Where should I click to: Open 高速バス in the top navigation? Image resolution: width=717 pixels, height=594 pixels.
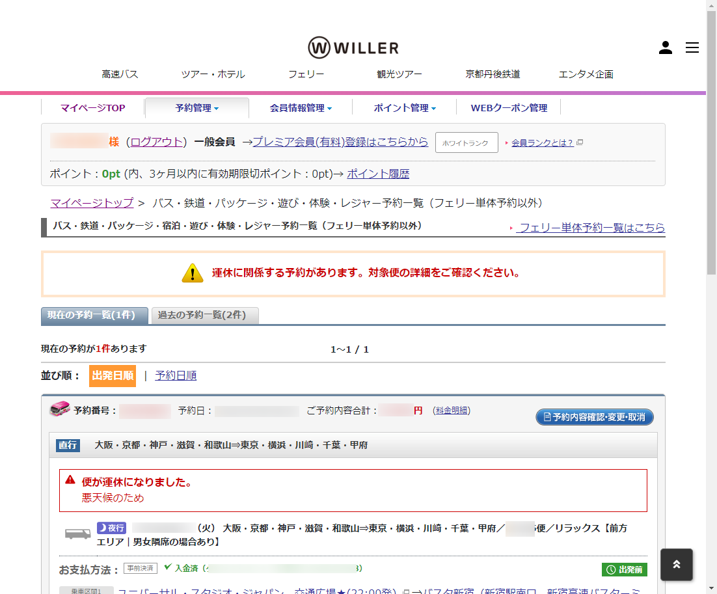(x=120, y=74)
